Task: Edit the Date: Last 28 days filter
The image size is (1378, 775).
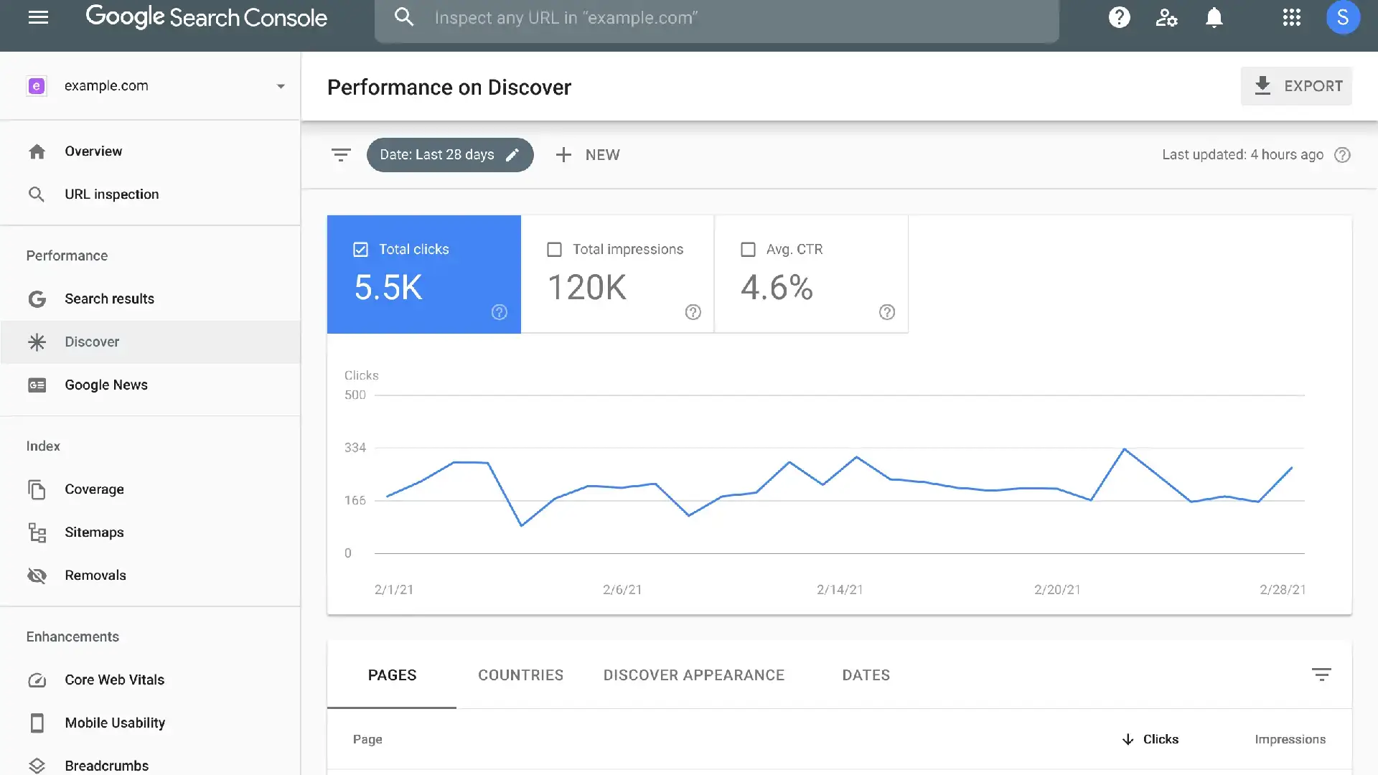Action: [450, 155]
